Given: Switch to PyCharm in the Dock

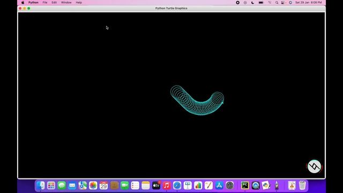Looking at the screenshot, I should [x=245, y=185].
